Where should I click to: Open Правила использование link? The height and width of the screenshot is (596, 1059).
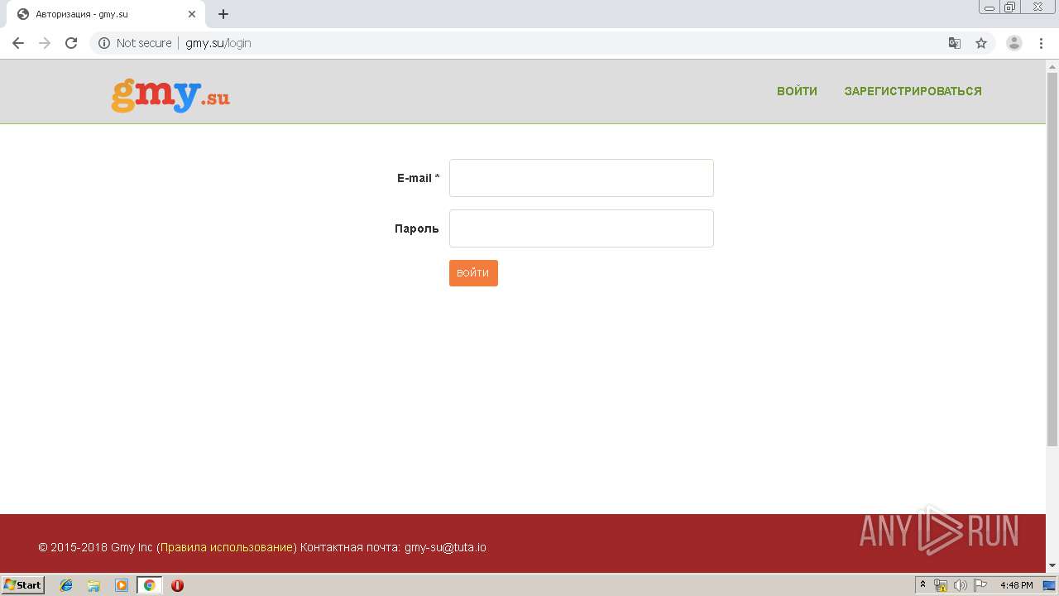coord(227,547)
